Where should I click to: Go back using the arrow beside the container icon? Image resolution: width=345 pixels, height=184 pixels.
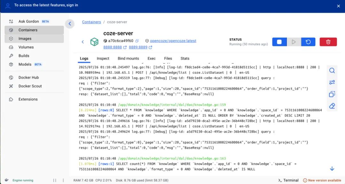tap(83, 42)
